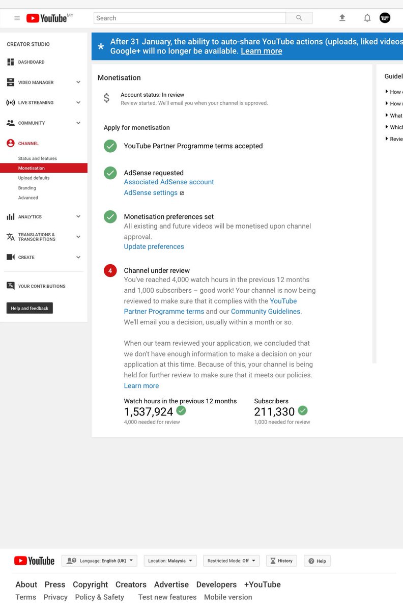Click the dollar sign account status icon

[x=106, y=98]
